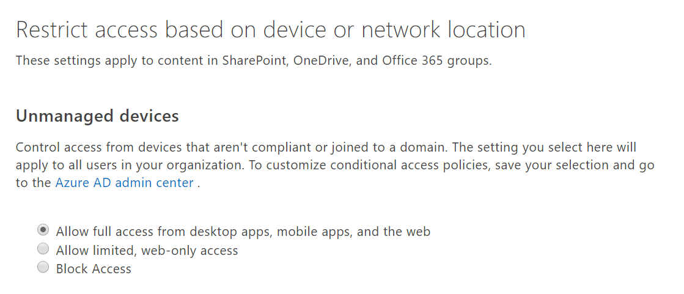Click the word 'OneDrive' in the subtitle
The width and height of the screenshot is (684, 294).
tap(322, 61)
